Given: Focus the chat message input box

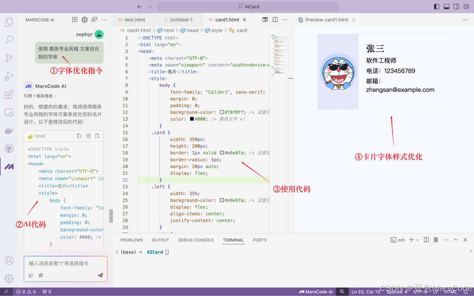Looking at the screenshot, I should coord(65,264).
